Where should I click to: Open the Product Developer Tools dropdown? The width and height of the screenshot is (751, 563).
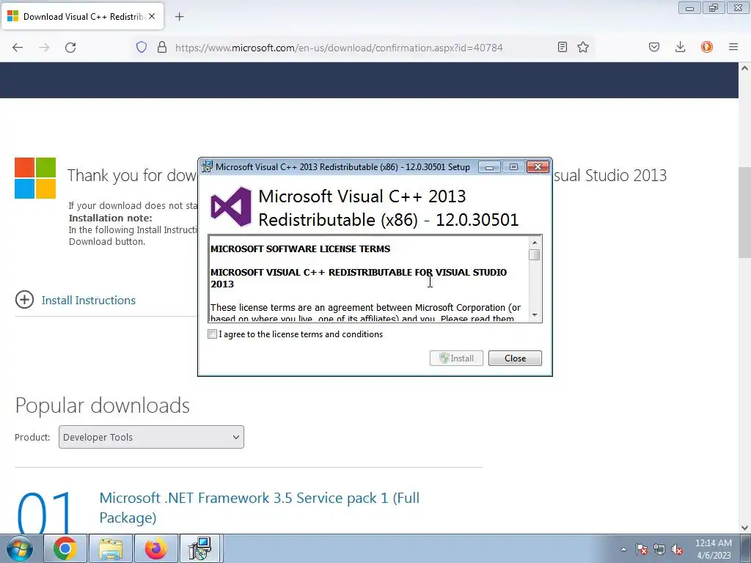[151, 437]
